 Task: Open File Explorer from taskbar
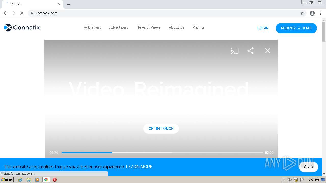[29, 180]
